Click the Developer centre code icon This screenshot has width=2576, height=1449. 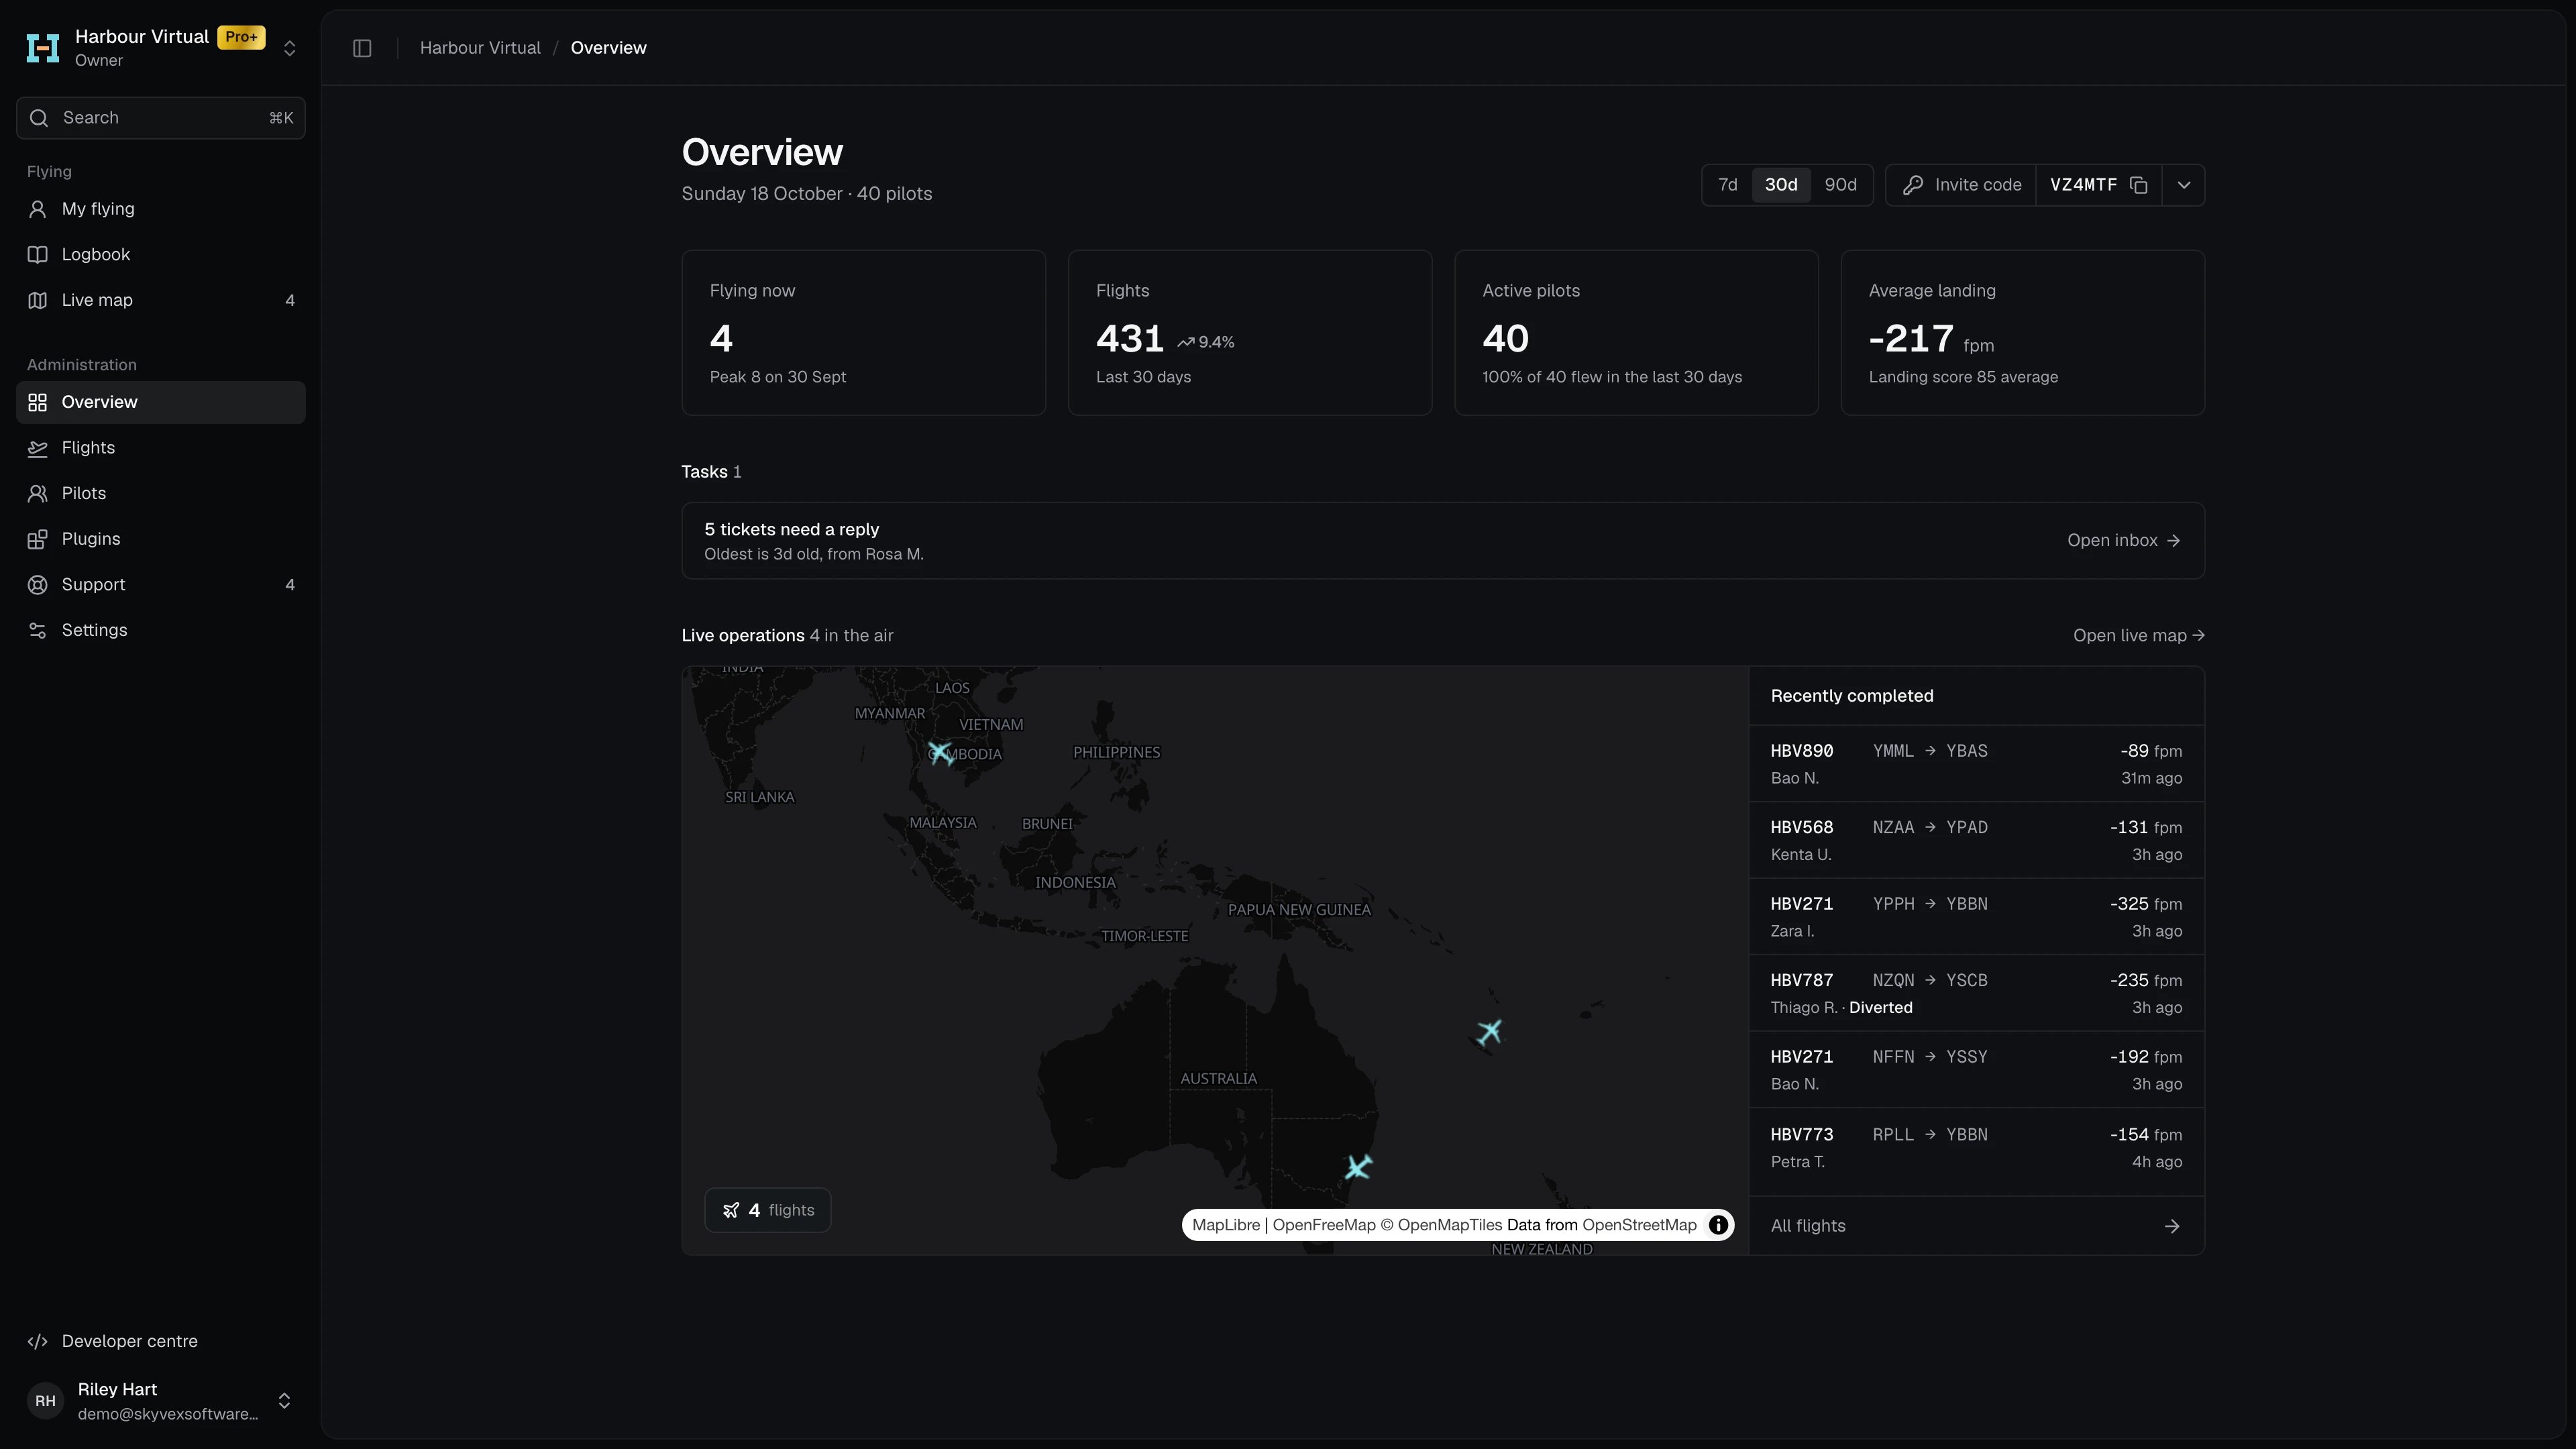click(38, 1341)
